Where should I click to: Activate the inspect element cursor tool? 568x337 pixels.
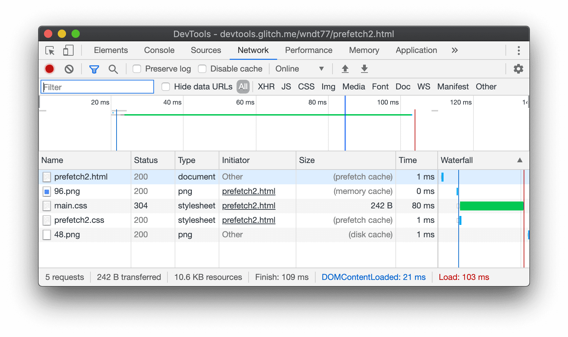click(x=50, y=50)
